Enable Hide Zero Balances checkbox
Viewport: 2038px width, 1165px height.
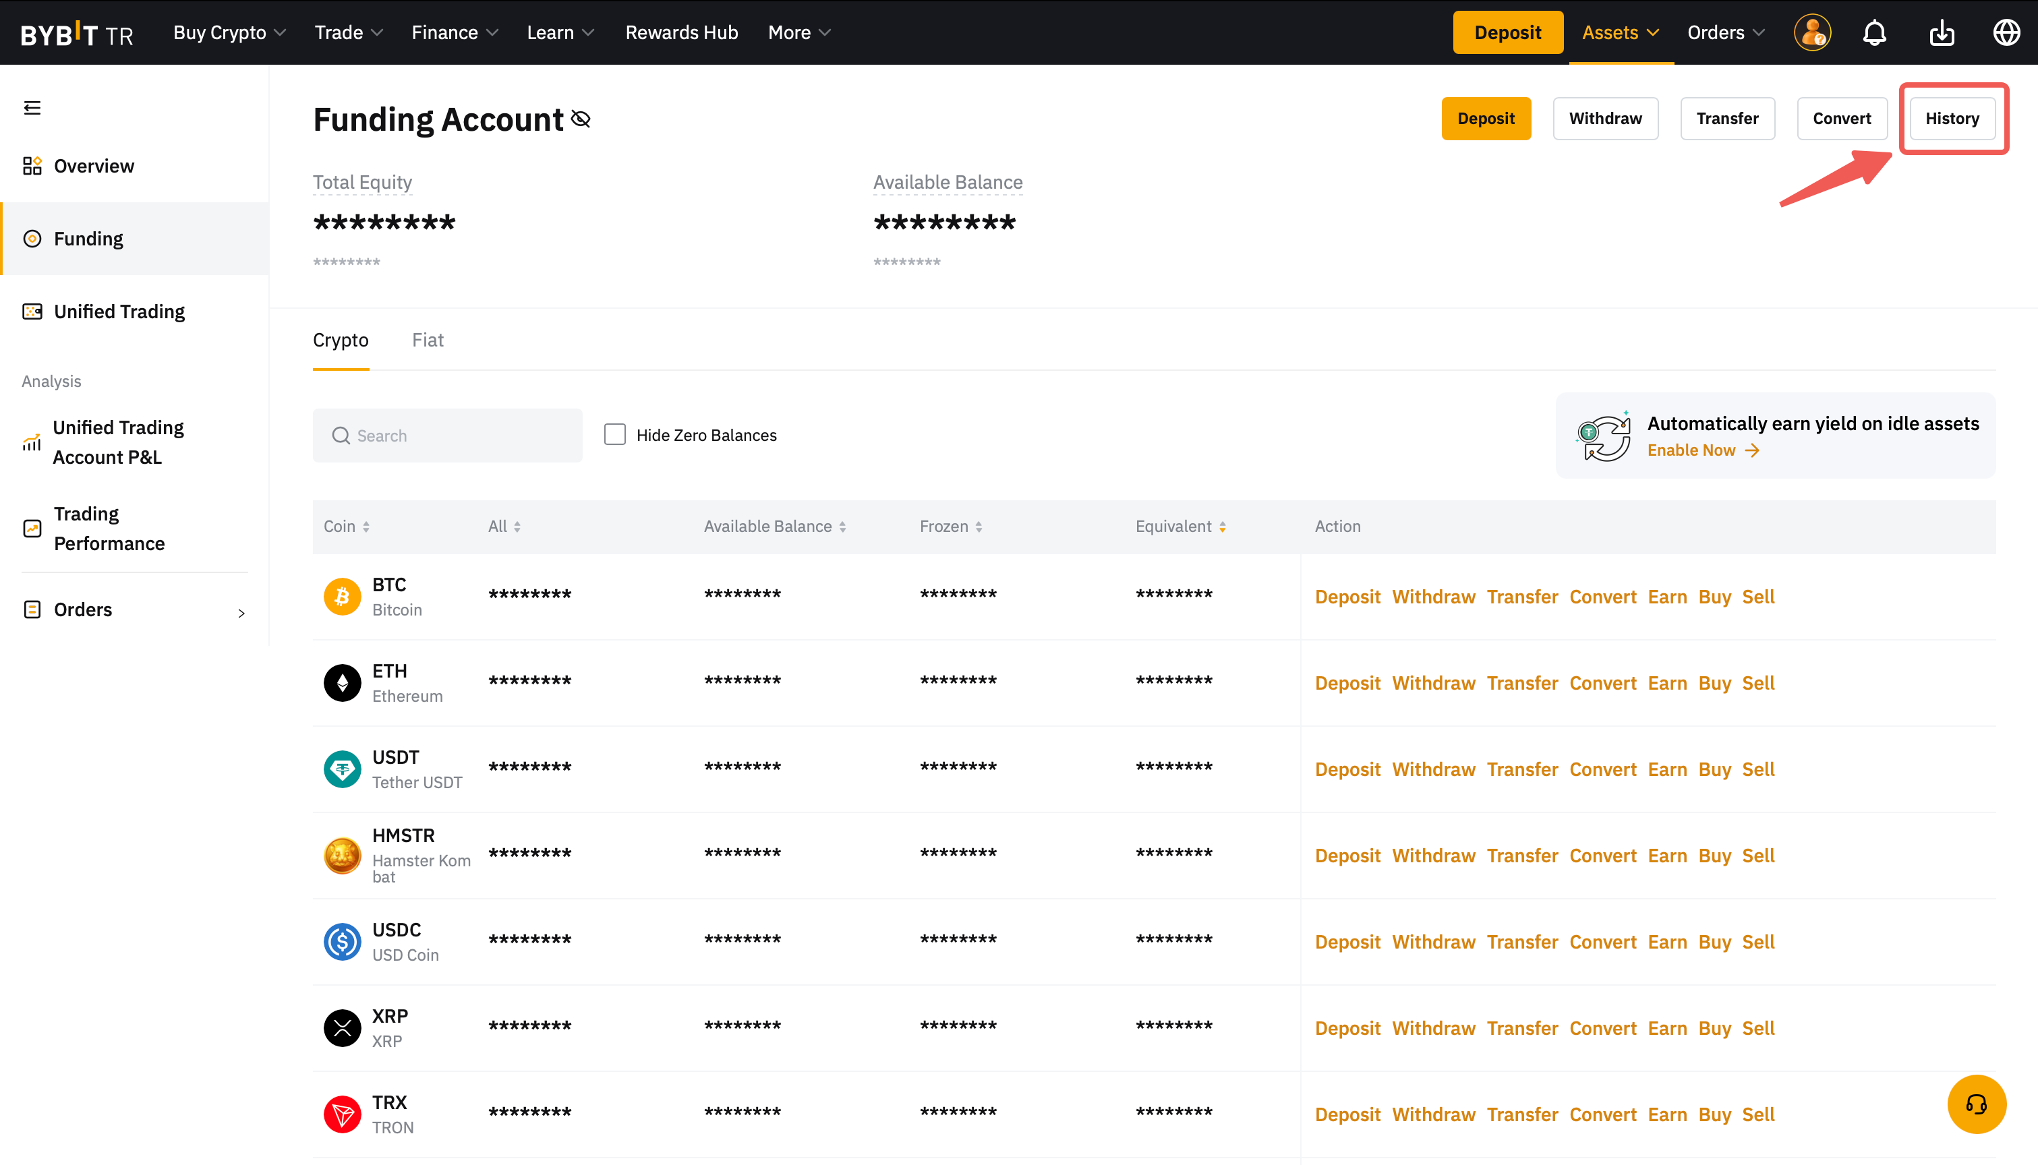click(x=614, y=434)
